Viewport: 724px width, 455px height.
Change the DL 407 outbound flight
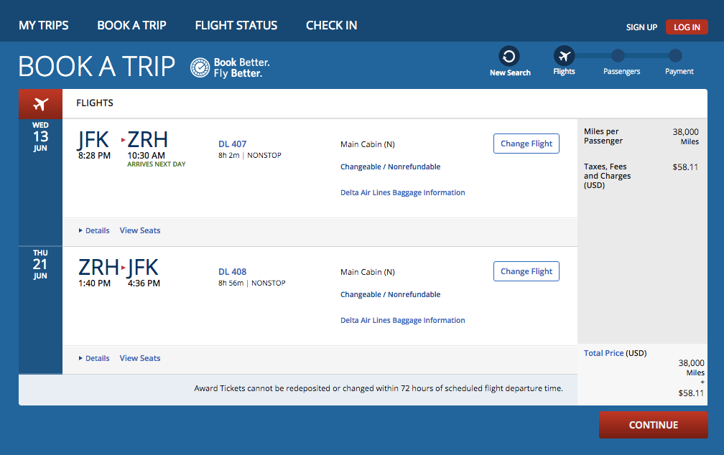point(526,144)
